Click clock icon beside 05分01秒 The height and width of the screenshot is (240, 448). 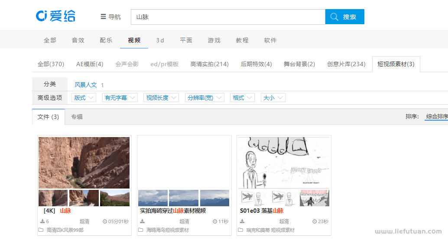click(105, 221)
